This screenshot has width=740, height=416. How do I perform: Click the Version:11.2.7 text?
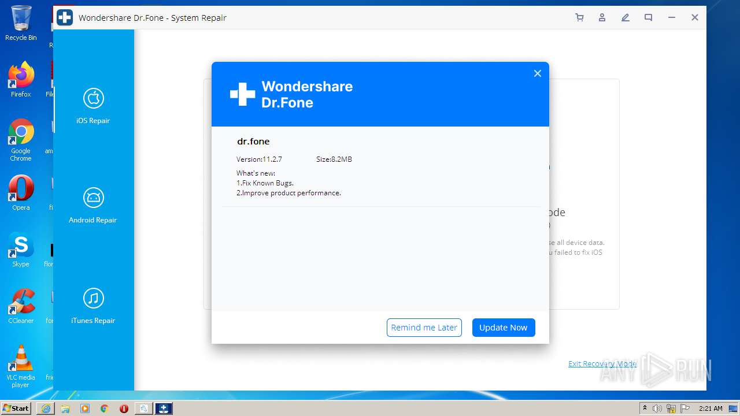point(259,159)
